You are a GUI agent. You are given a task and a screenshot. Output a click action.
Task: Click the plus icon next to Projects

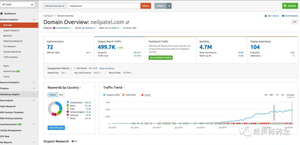tap(169, 6)
